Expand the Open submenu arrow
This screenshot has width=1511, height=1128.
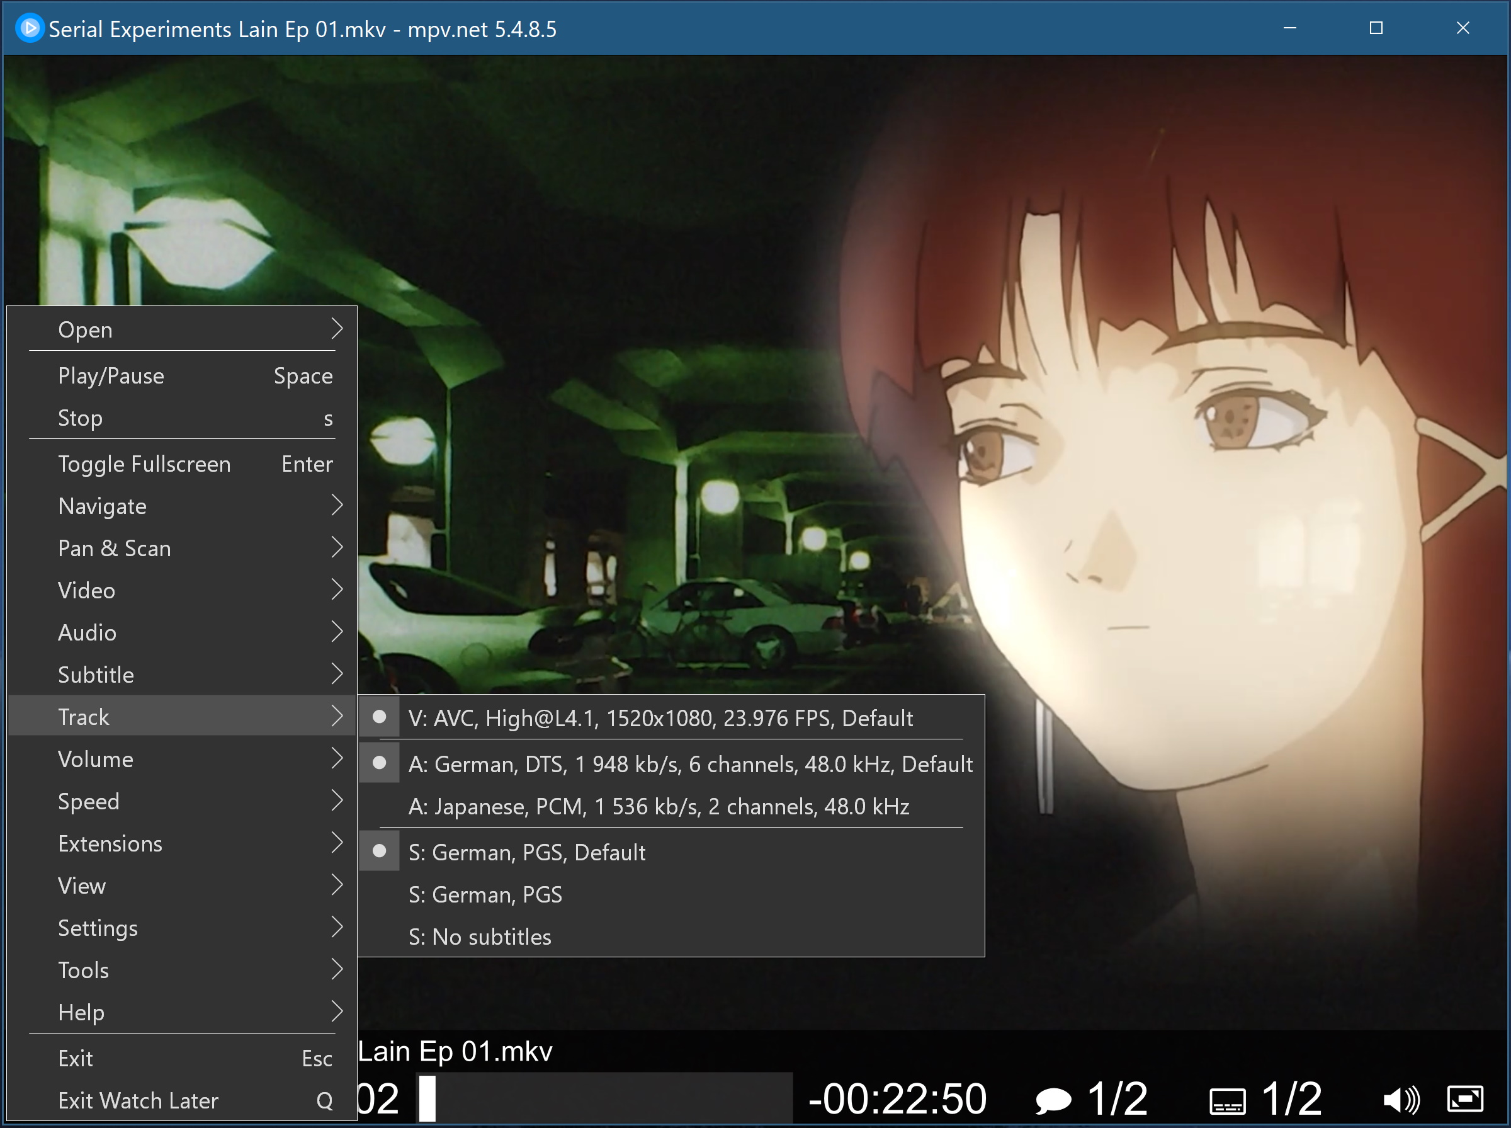[x=336, y=329]
